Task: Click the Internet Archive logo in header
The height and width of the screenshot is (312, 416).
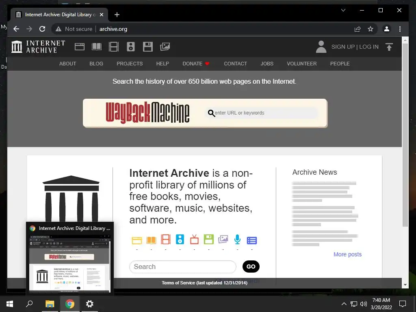Action: coord(38,47)
